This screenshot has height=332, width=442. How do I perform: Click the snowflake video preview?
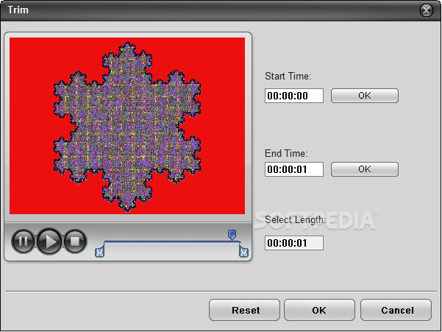tap(127, 126)
